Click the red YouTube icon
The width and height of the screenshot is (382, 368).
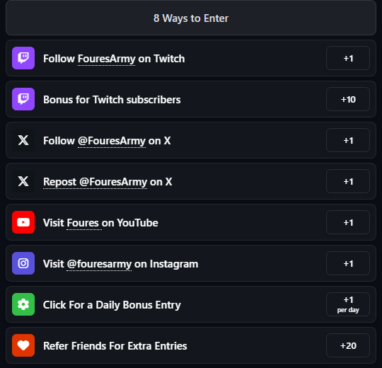pos(23,222)
